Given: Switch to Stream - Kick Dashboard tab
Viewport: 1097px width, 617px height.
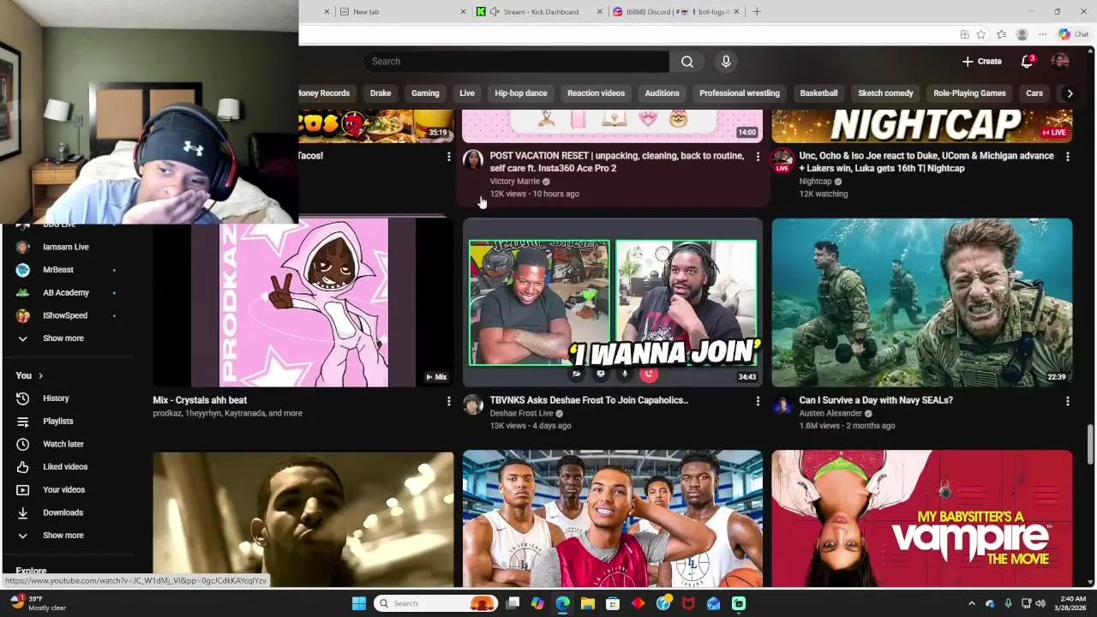Looking at the screenshot, I should click(x=540, y=12).
